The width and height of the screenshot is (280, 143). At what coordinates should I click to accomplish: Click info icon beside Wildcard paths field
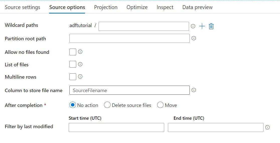pos(193,26)
